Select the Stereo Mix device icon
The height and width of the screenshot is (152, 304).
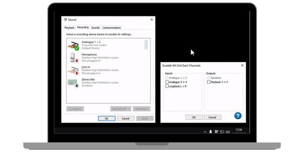click(73, 83)
